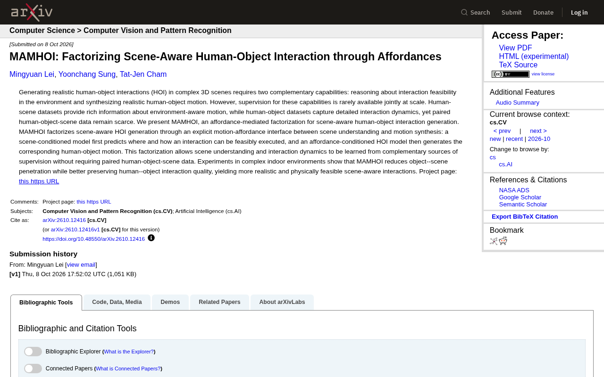The height and width of the screenshot is (377, 604).
Task: Toggle the Bibliographic Explorer switch
Action: tap(33, 352)
